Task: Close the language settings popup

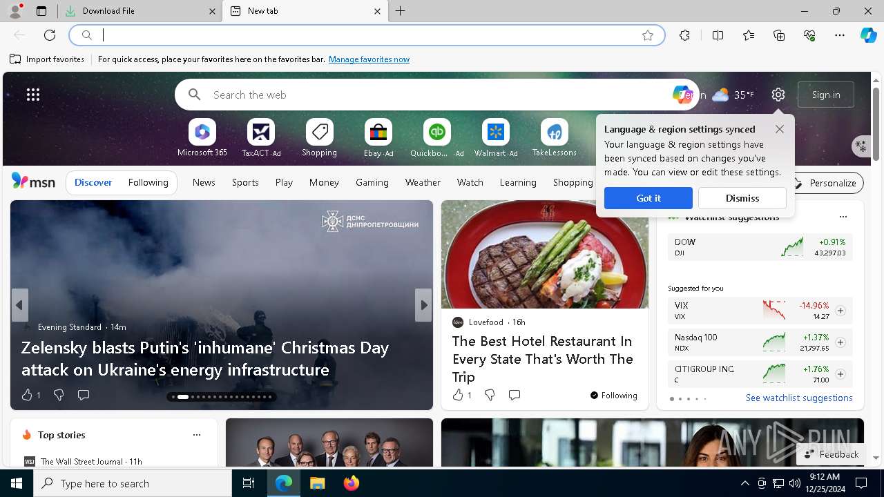Action: point(780,129)
